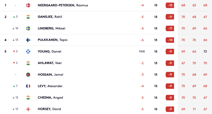
Task: Open the player NEERGAARD-PETERSEN, Rasmus
Action: pyautogui.click(x=63, y=5)
